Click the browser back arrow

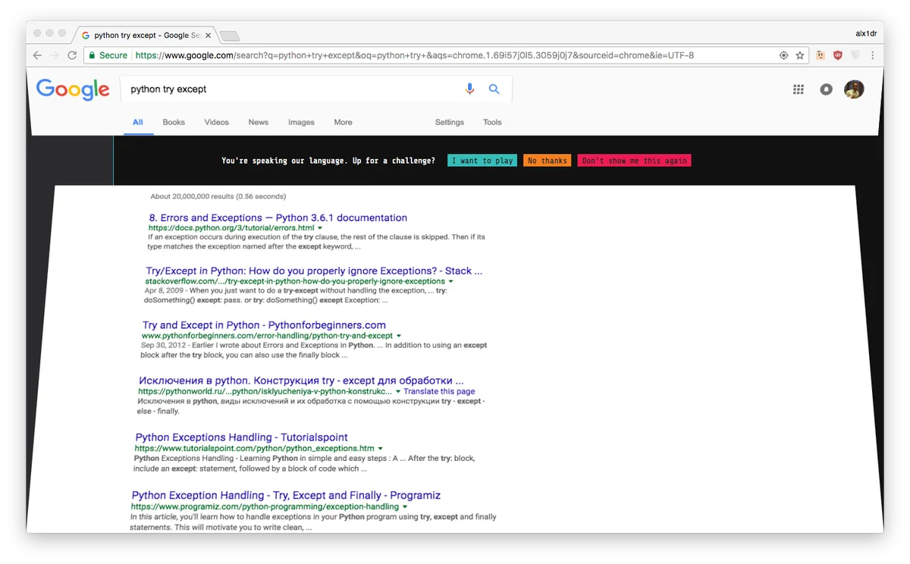coord(37,55)
